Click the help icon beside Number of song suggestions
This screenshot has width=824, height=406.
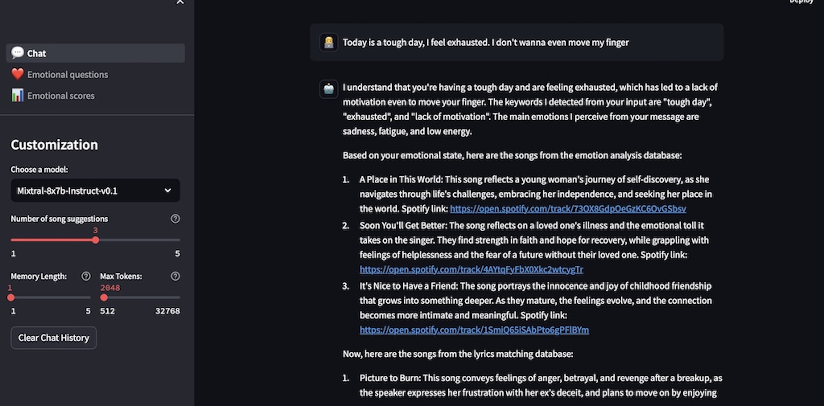(x=175, y=218)
